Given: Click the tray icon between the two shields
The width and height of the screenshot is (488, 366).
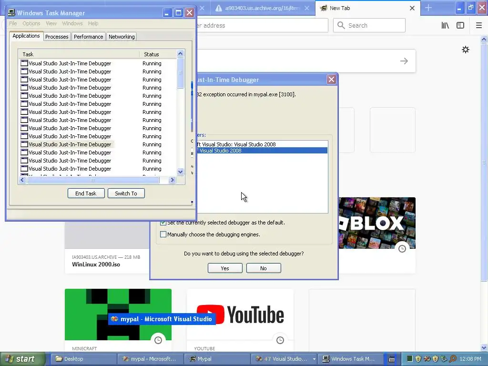Looking at the screenshot, I should [427, 359].
